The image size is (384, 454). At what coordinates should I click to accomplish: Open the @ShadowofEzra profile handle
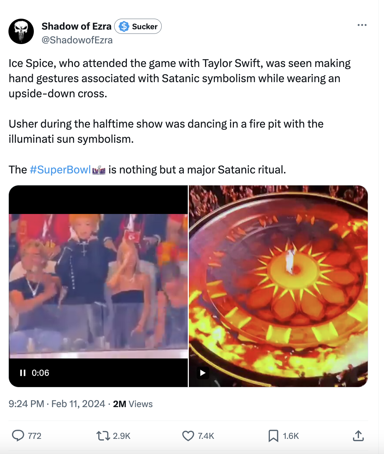tap(77, 40)
